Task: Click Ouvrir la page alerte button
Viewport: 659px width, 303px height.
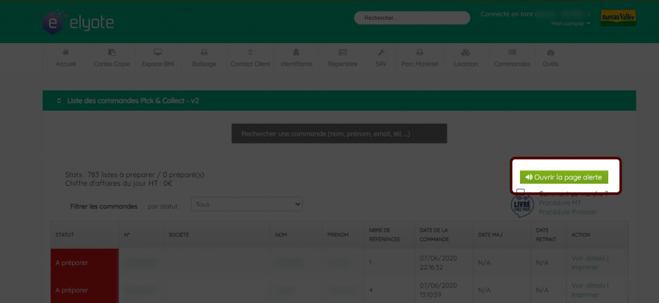Action: [564, 178]
